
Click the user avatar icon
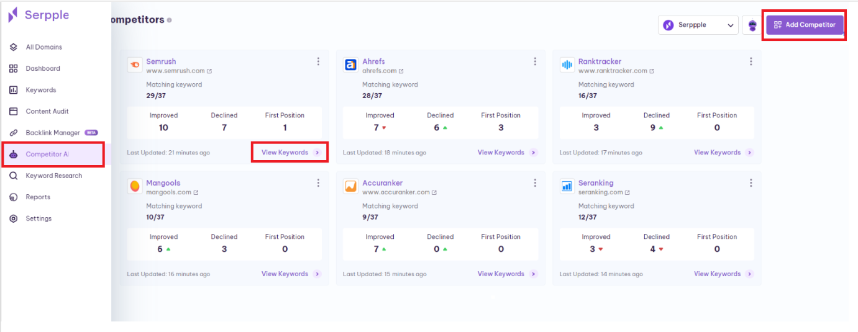752,25
